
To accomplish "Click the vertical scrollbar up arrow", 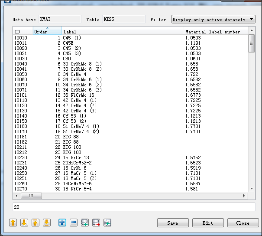I will pos(252,30).
